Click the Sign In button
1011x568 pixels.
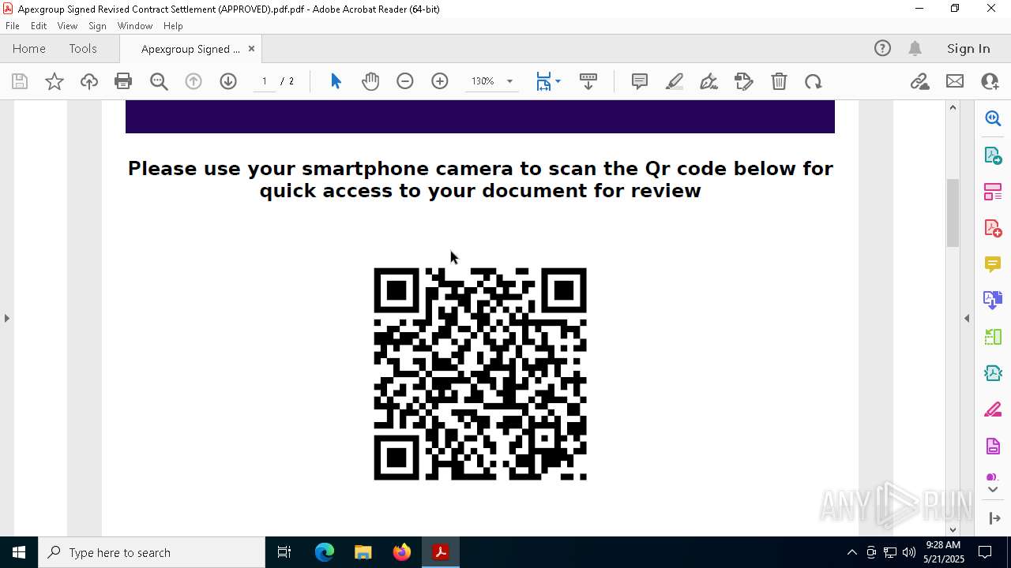click(968, 48)
